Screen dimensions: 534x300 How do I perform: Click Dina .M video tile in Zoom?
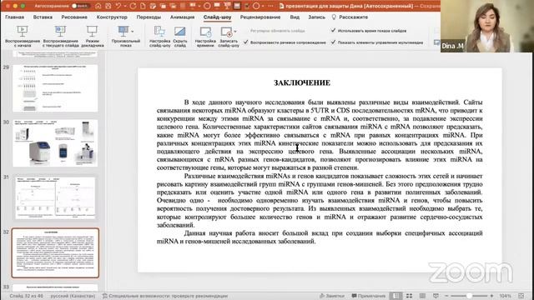pyautogui.click(x=487, y=26)
